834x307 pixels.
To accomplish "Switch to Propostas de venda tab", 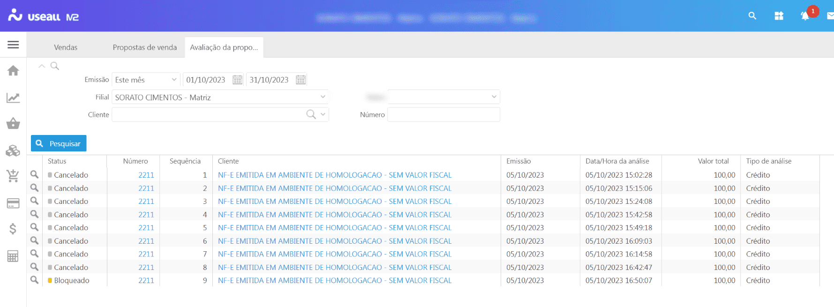I will pos(144,47).
